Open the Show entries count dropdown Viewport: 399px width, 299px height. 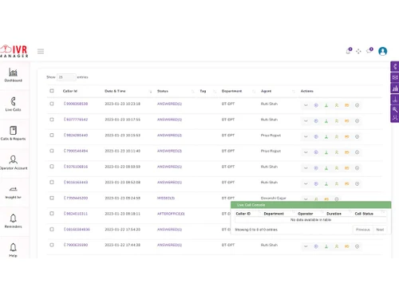66,77
